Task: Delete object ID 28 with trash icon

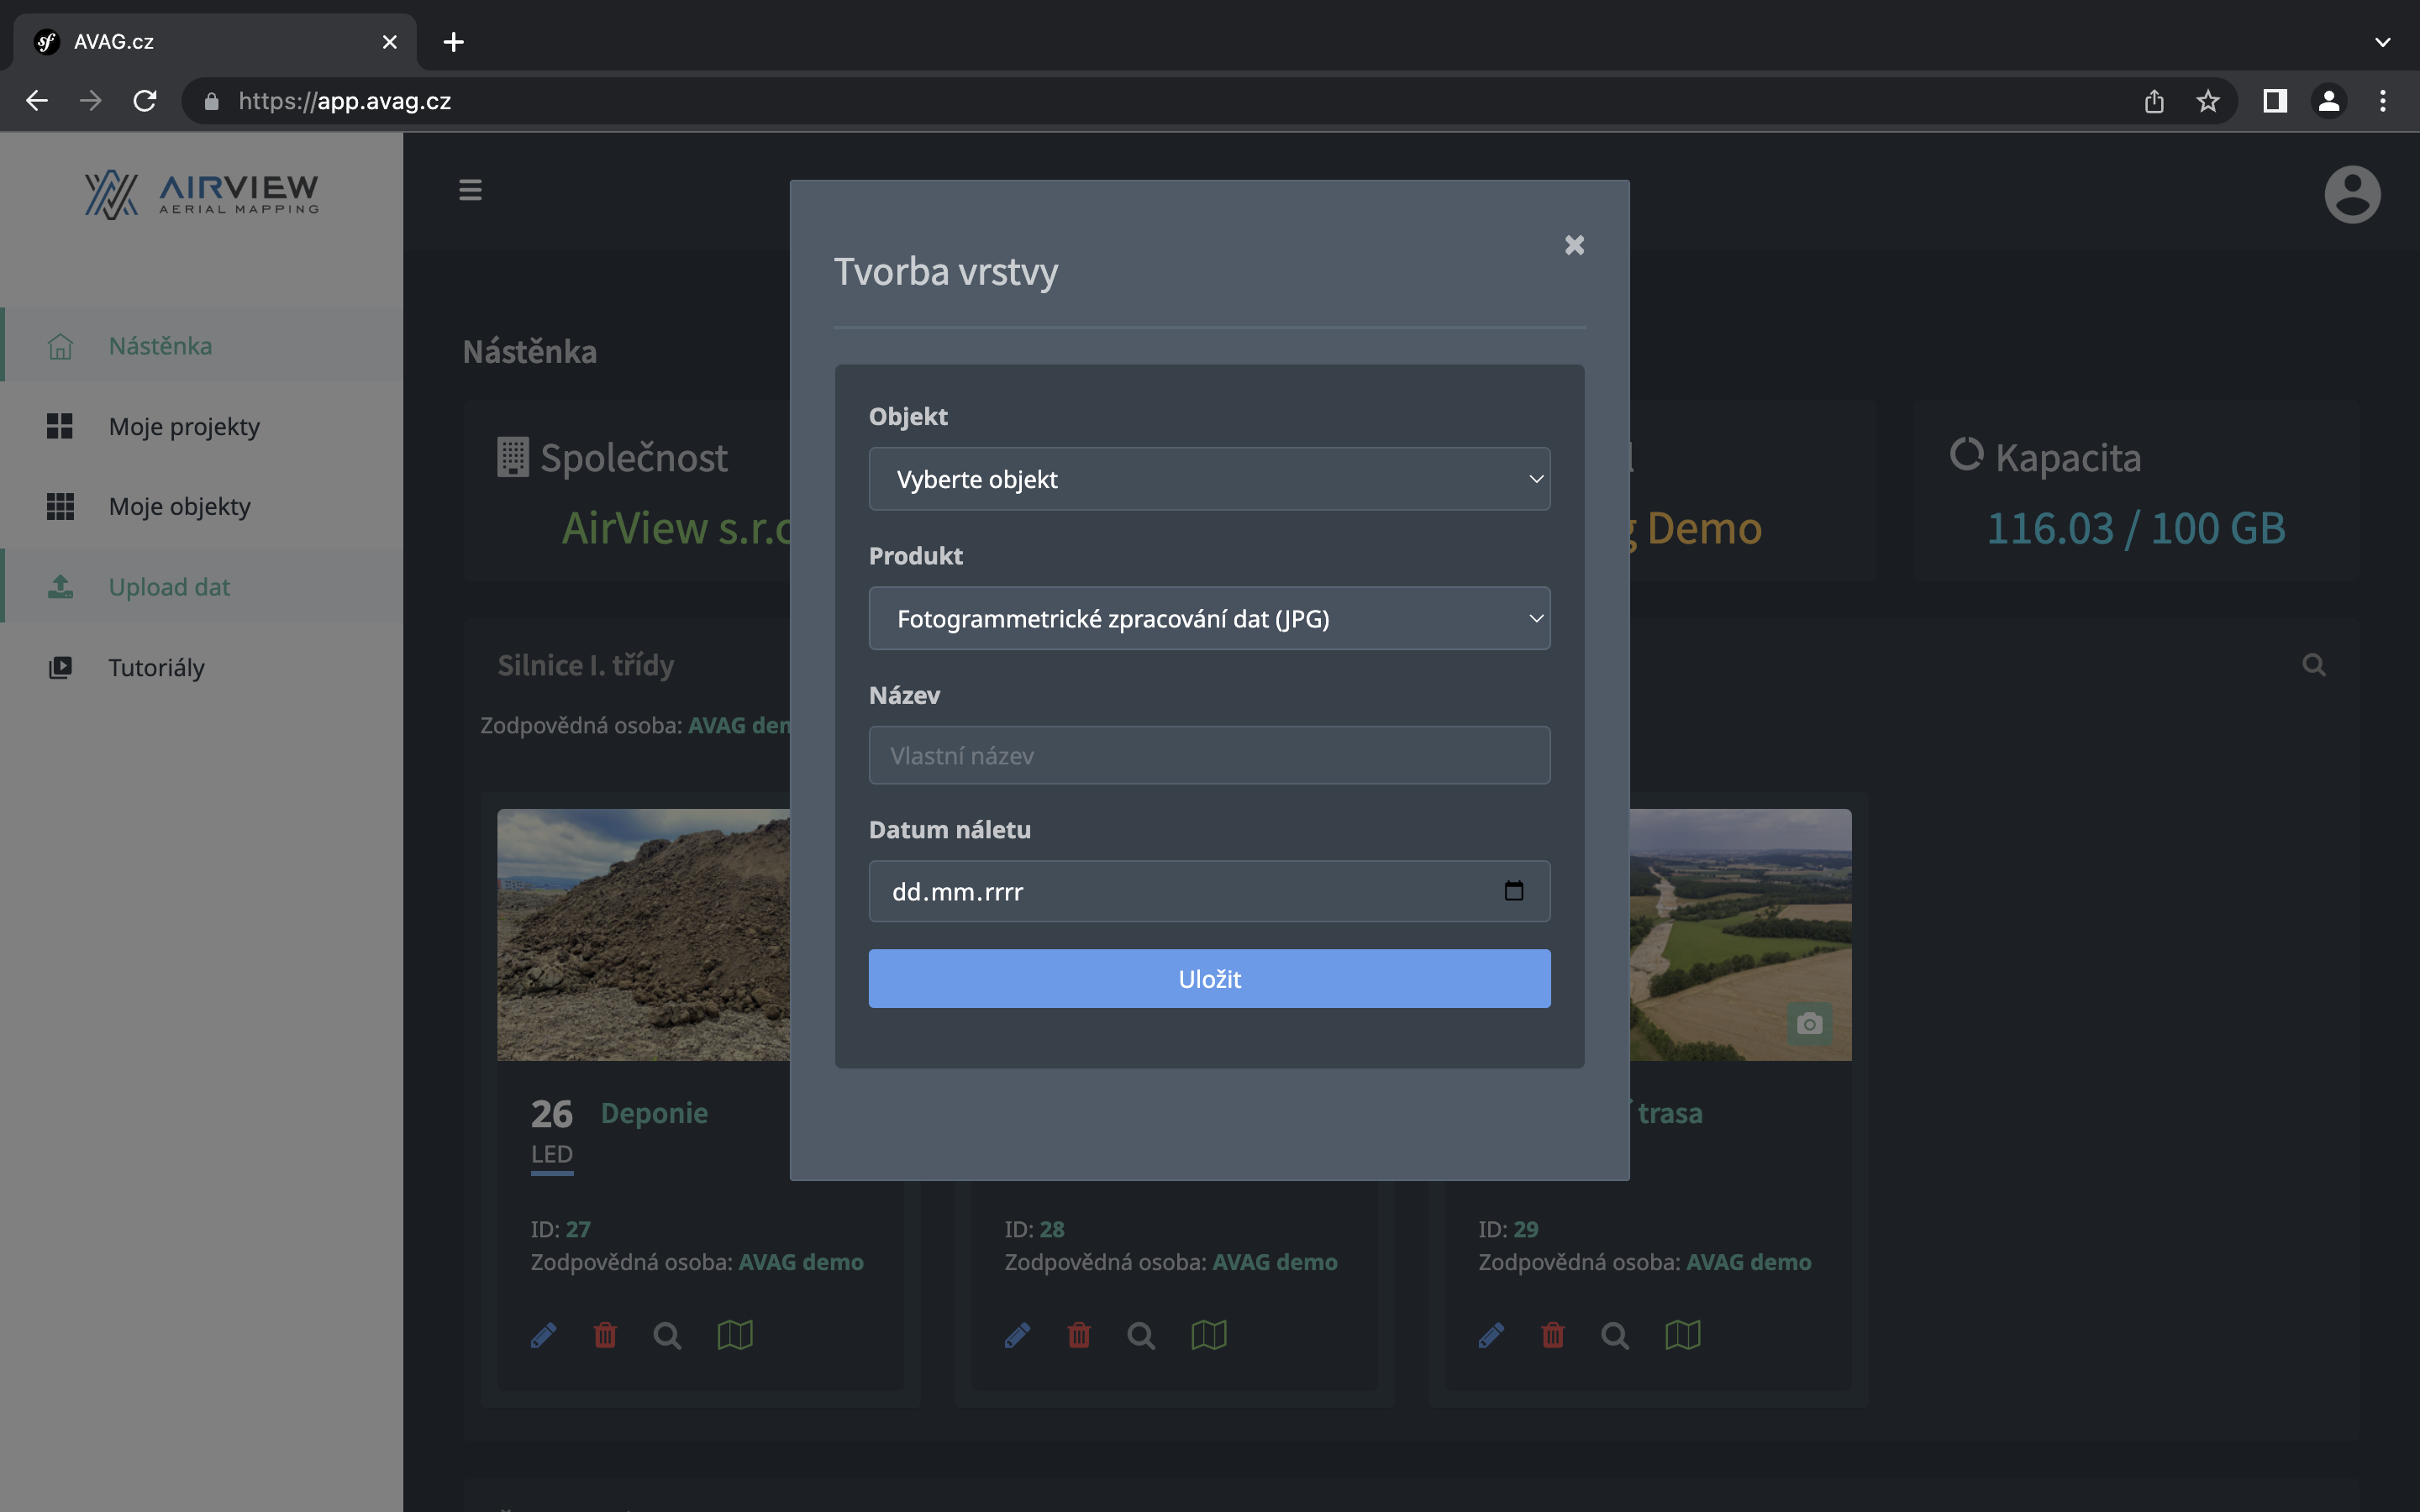Action: (x=1079, y=1335)
